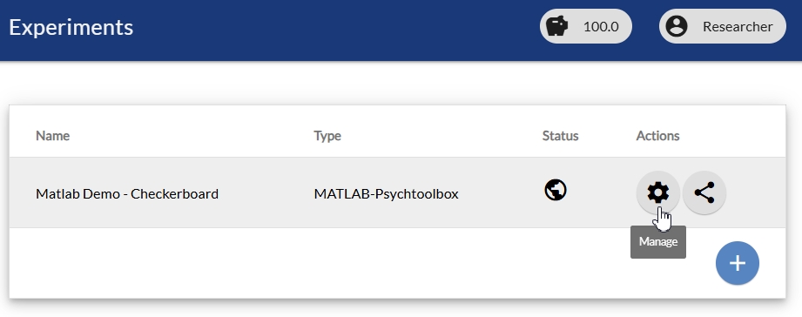
Task: Click the Actions column header
Action: click(x=657, y=136)
